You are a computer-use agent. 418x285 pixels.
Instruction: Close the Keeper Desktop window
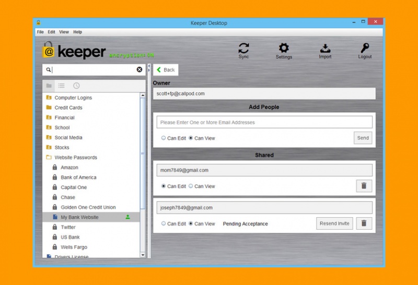375,21
